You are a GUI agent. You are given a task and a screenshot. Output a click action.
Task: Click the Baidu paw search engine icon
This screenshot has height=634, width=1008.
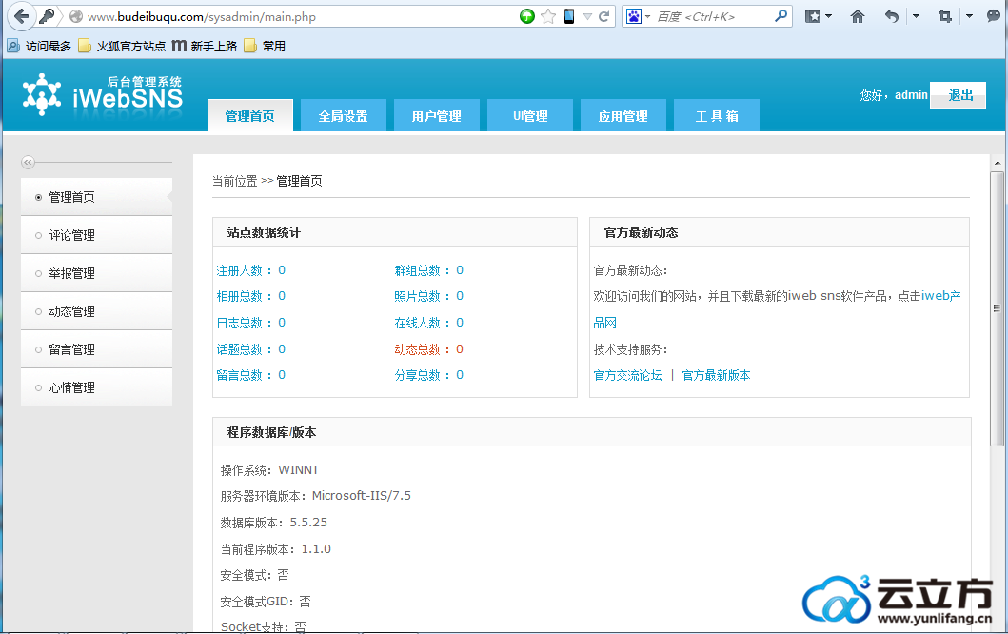[x=634, y=17]
